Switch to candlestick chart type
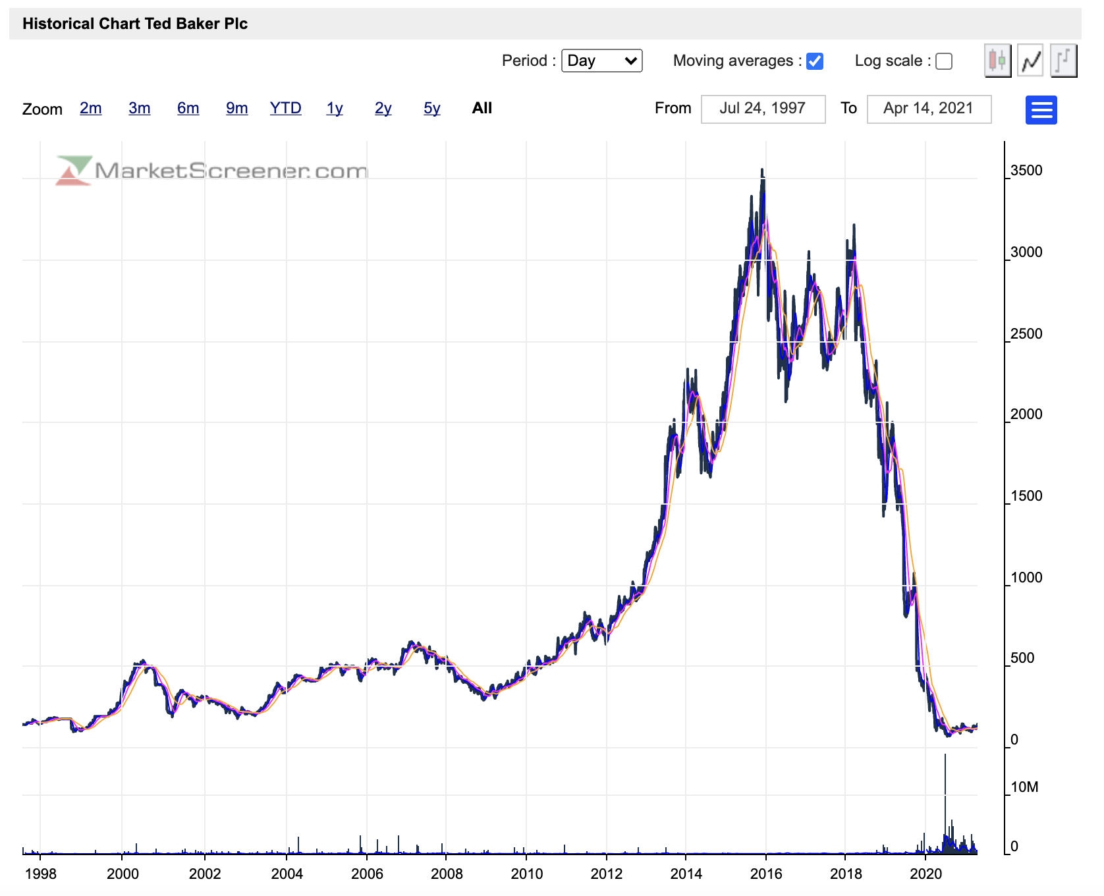 coord(998,61)
